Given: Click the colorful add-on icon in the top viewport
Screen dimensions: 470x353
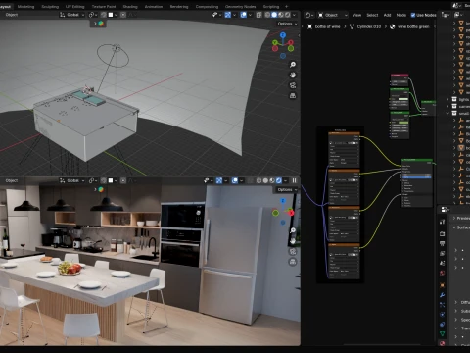Looking at the screenshot, I should click(x=101, y=24).
